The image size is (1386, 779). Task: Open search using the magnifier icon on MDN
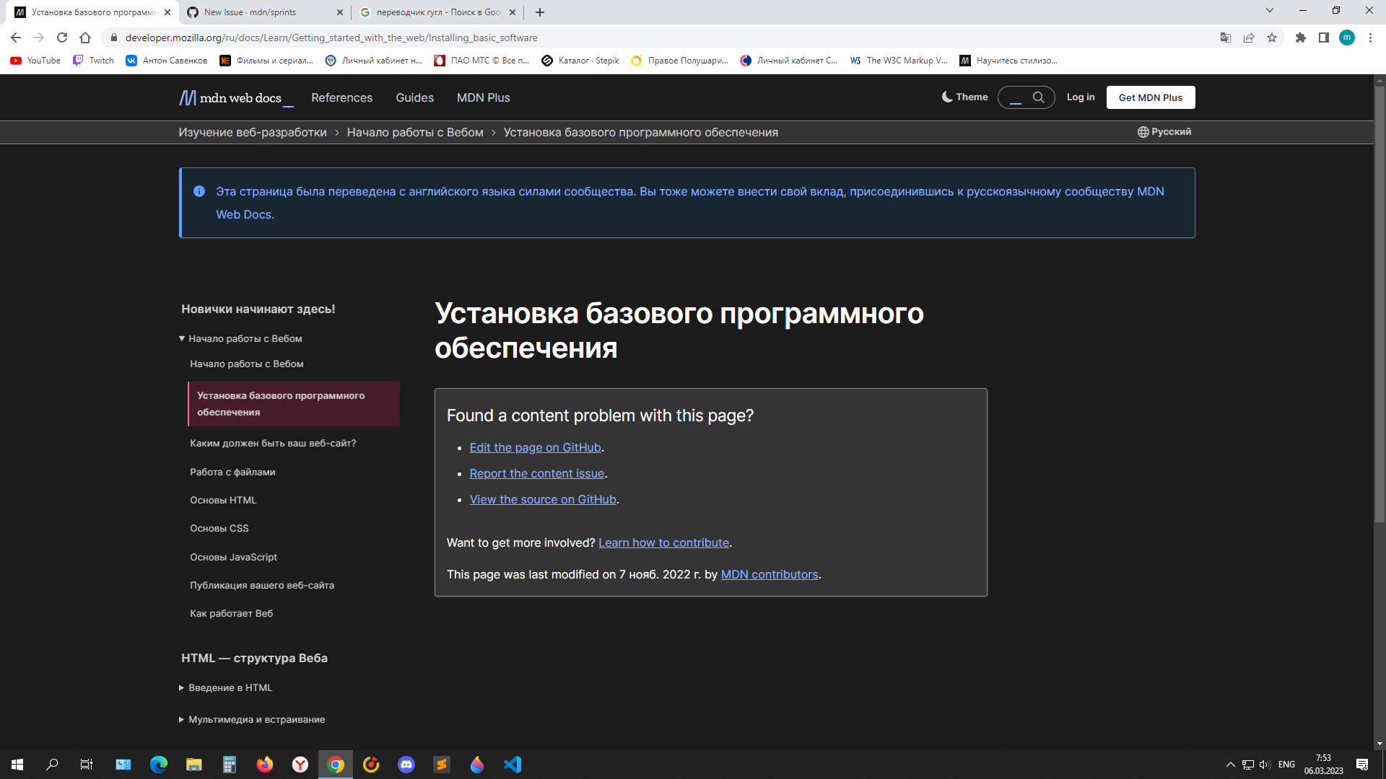click(1039, 97)
